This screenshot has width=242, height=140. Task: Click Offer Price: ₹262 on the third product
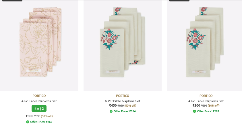(x=208, y=111)
